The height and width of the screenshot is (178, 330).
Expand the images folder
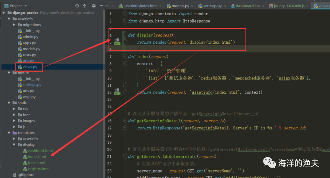[14, 121]
